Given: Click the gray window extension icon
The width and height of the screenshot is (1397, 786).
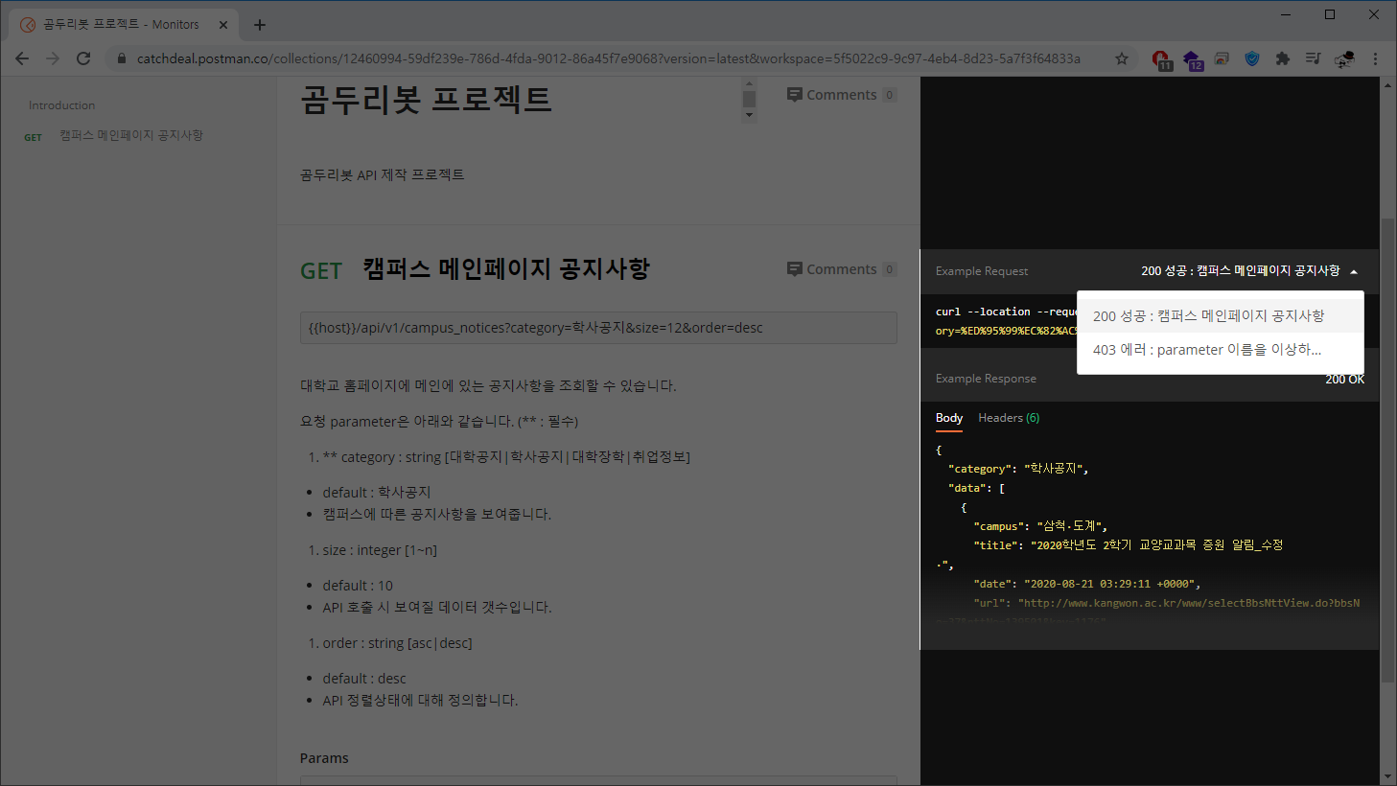Looking at the screenshot, I should [x=1222, y=58].
